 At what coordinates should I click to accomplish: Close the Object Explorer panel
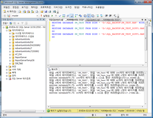tap(44, 19)
